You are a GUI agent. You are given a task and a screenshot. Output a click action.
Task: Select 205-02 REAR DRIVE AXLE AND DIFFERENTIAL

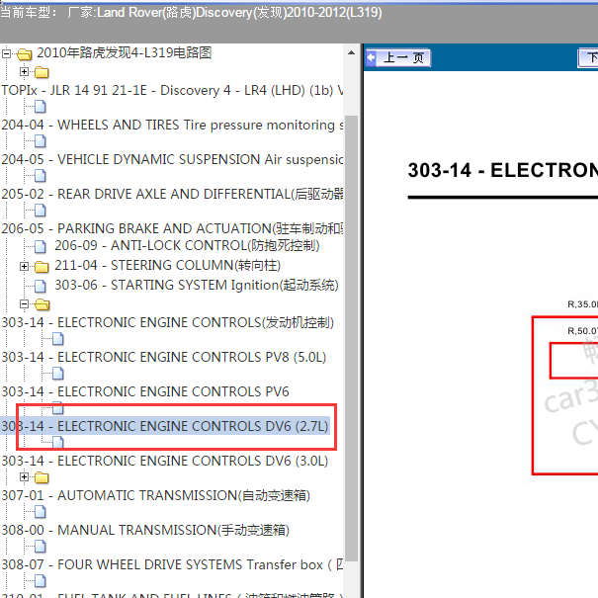pos(172,194)
